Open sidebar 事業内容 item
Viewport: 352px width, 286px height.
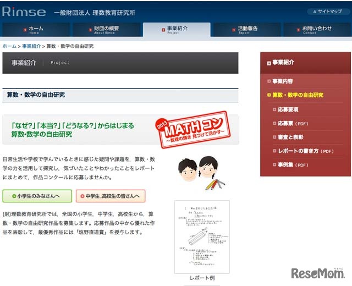pos(282,81)
